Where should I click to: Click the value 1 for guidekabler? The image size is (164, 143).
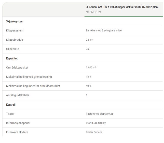(x=87, y=95)
